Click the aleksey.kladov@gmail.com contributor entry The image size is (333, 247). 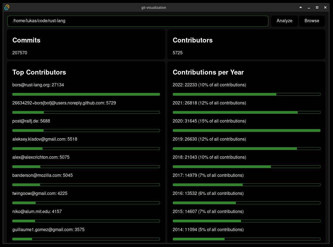tap(45, 139)
